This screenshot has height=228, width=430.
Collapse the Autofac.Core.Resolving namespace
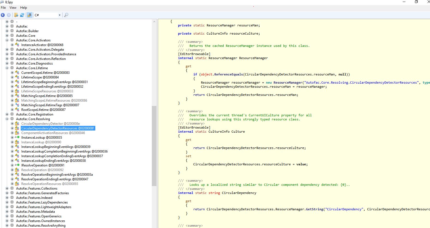7,119
